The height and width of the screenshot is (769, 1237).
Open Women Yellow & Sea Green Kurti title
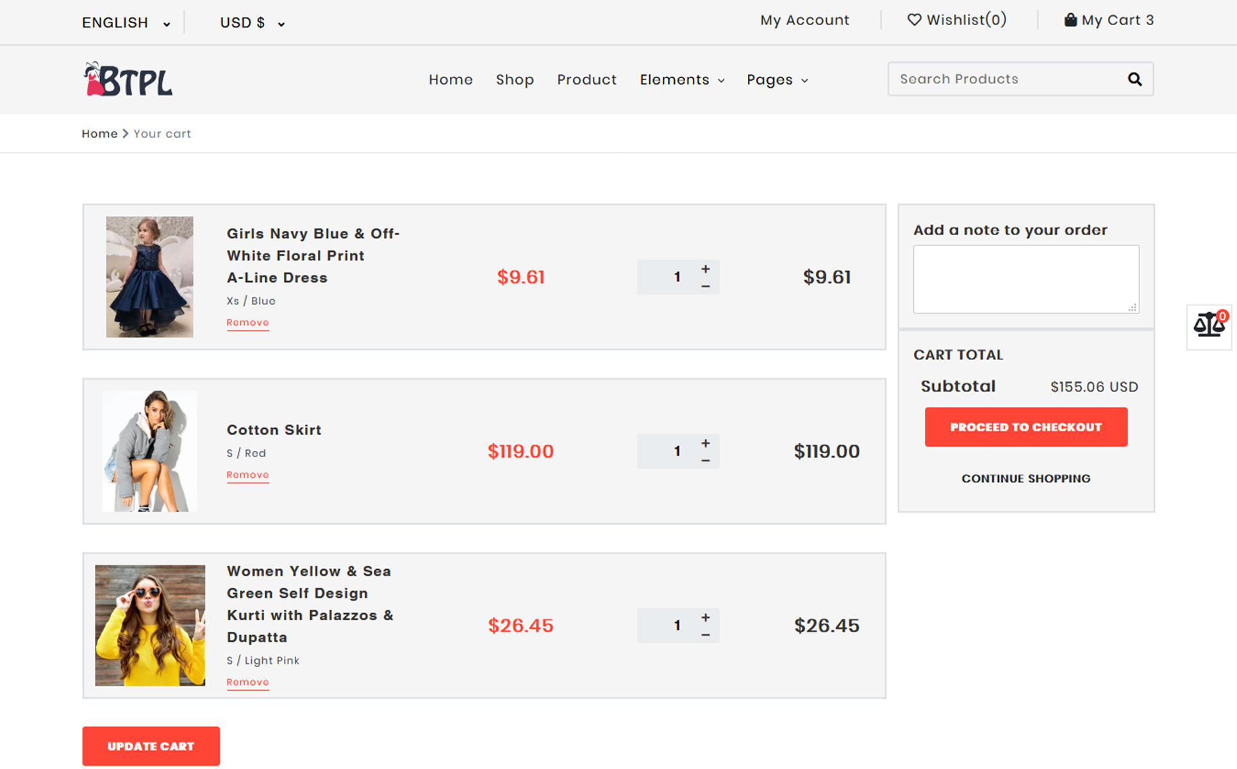click(x=310, y=604)
